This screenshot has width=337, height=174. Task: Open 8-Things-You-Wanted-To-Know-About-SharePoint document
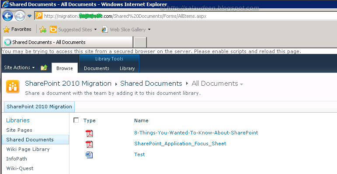click(196, 133)
